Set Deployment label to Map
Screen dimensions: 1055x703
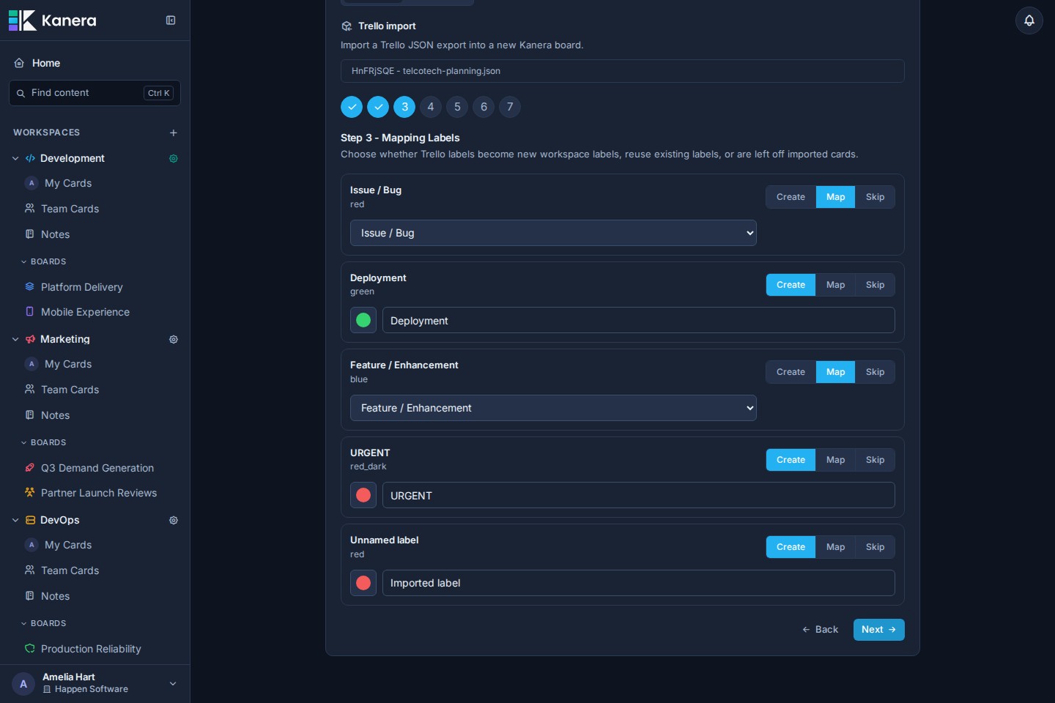(835, 285)
